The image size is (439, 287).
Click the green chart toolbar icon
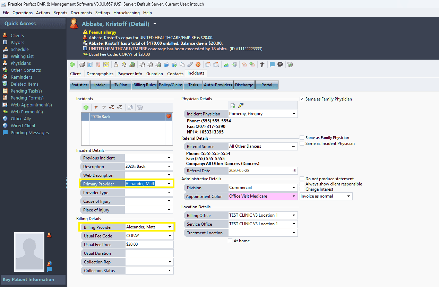(x=226, y=64)
